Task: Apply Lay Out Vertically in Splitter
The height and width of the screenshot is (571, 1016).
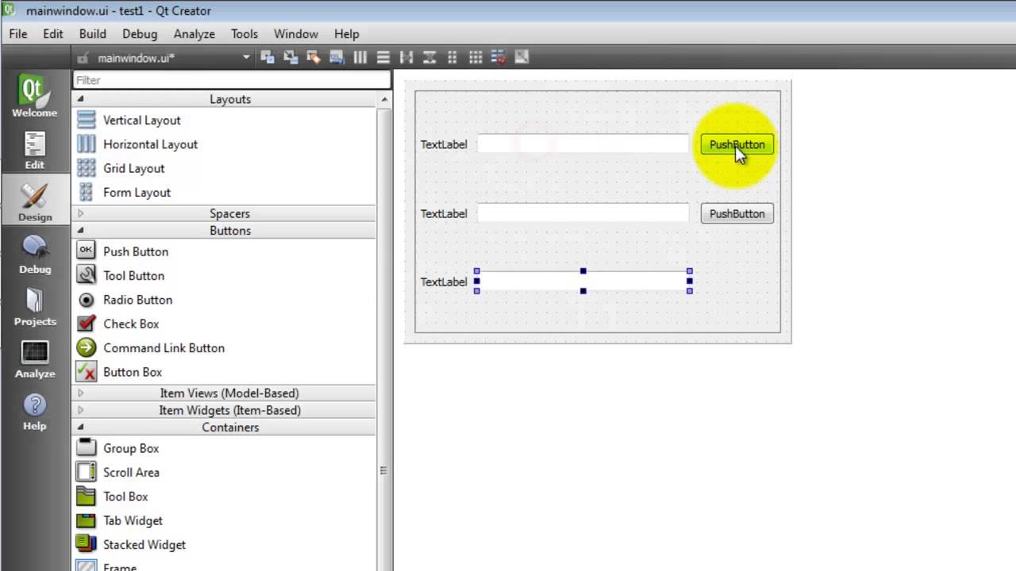Action: [x=429, y=57]
